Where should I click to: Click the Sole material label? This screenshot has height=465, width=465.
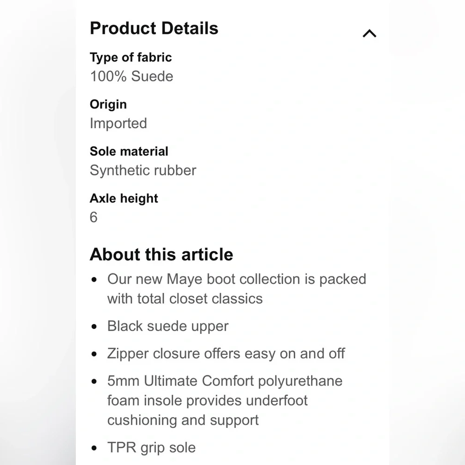[129, 151]
